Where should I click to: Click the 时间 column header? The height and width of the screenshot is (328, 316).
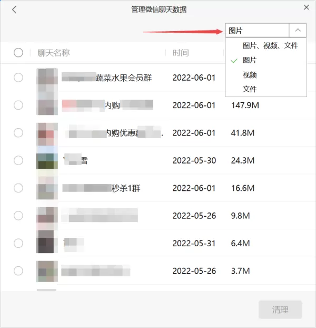coord(181,53)
